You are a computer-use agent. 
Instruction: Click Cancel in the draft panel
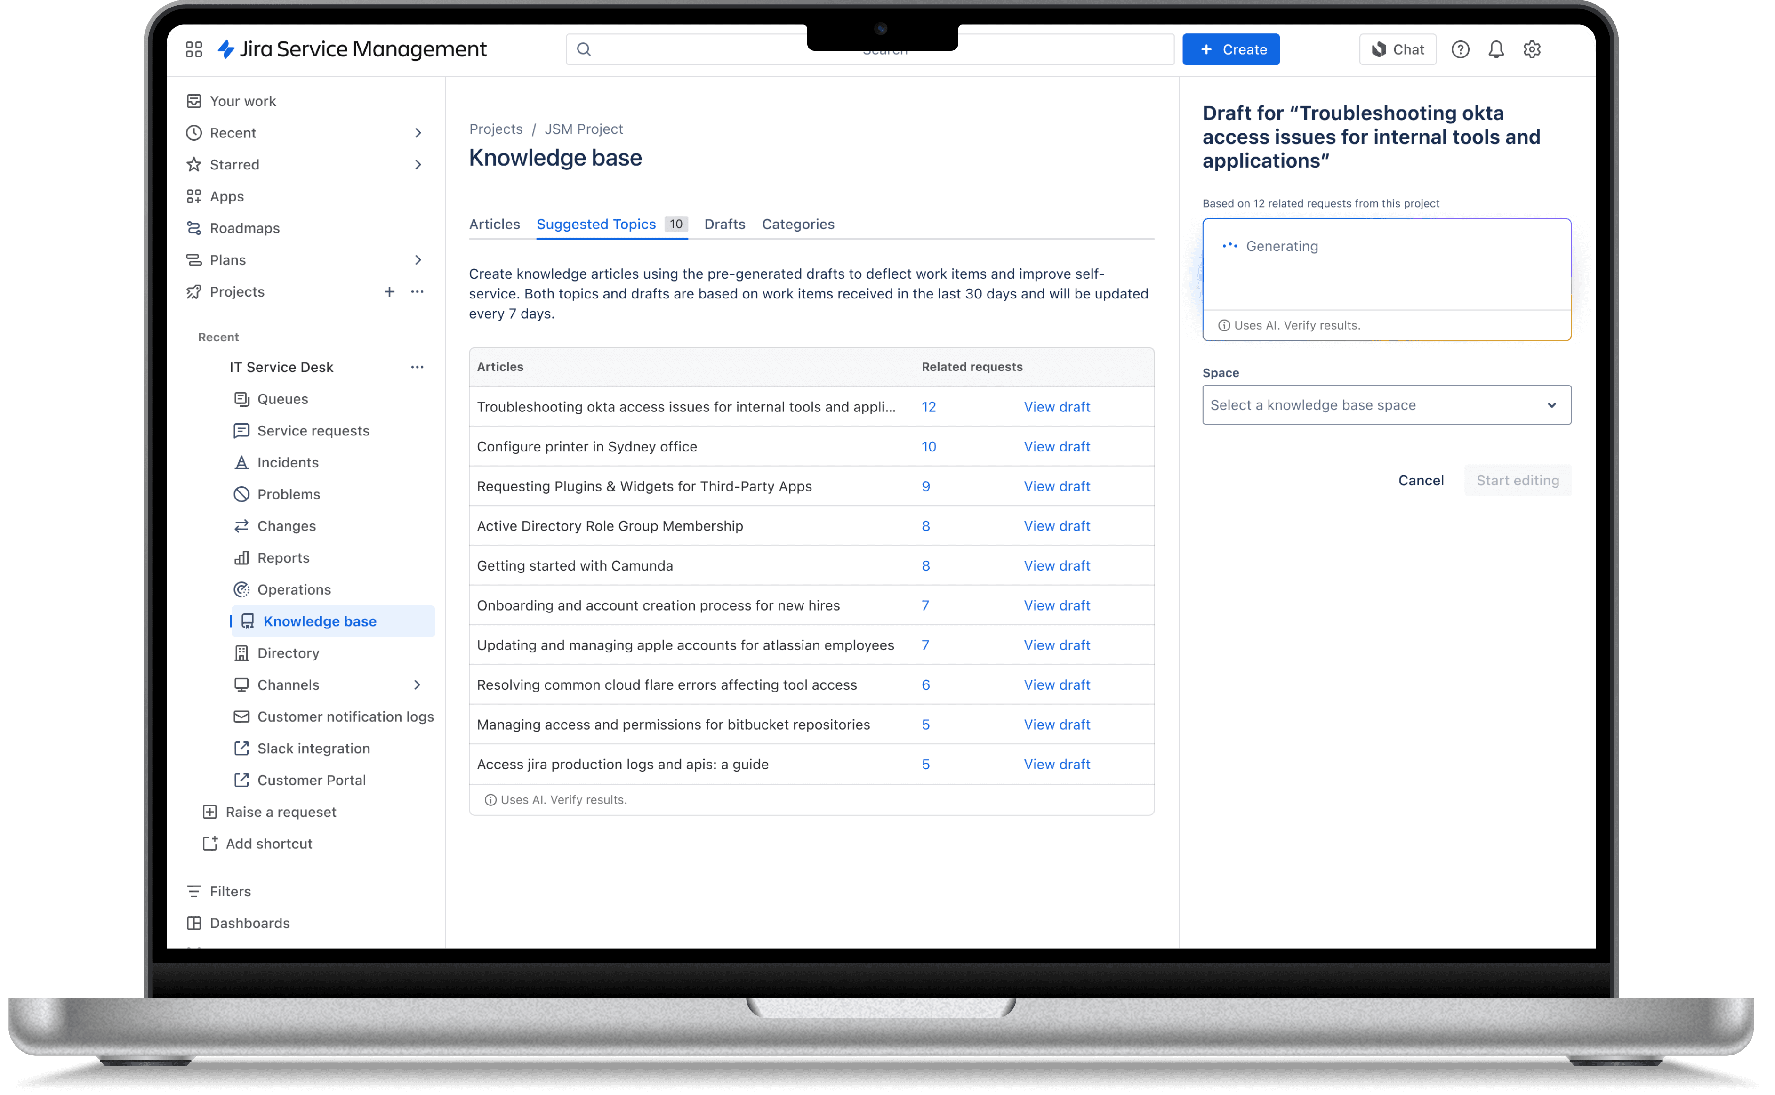1420,481
